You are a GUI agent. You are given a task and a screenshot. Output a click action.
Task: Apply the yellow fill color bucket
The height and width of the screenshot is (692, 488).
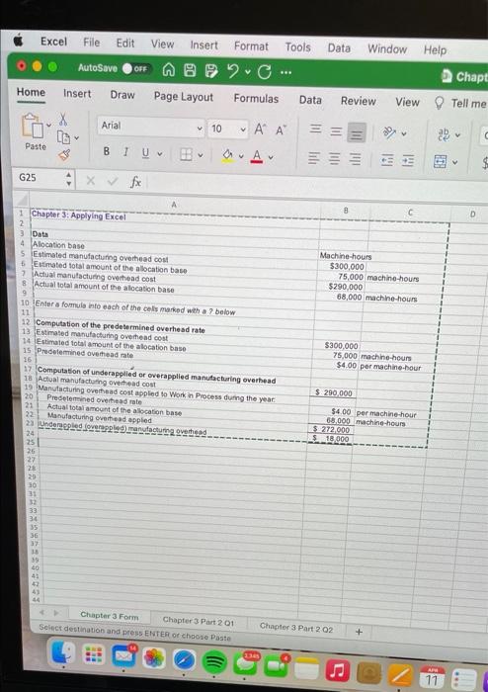(227, 156)
